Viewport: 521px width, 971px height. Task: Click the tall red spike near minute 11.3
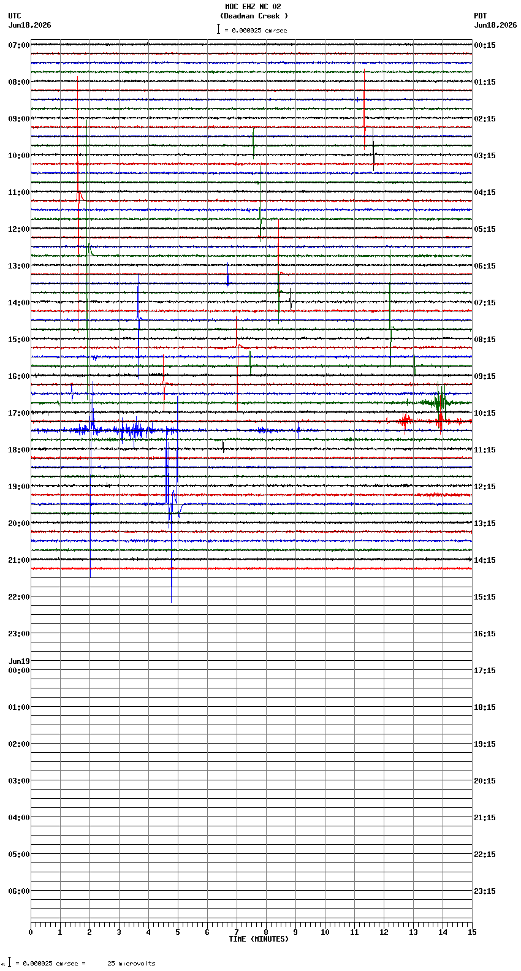364,109
